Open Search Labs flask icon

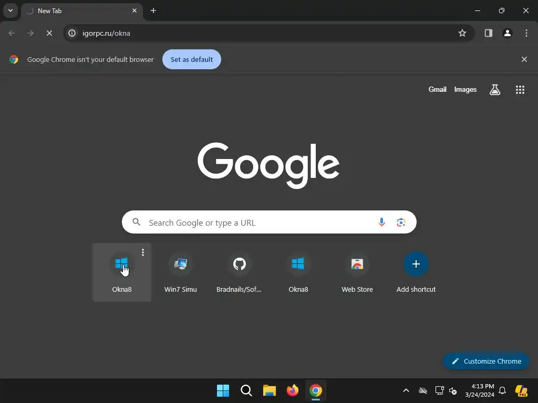pos(495,90)
